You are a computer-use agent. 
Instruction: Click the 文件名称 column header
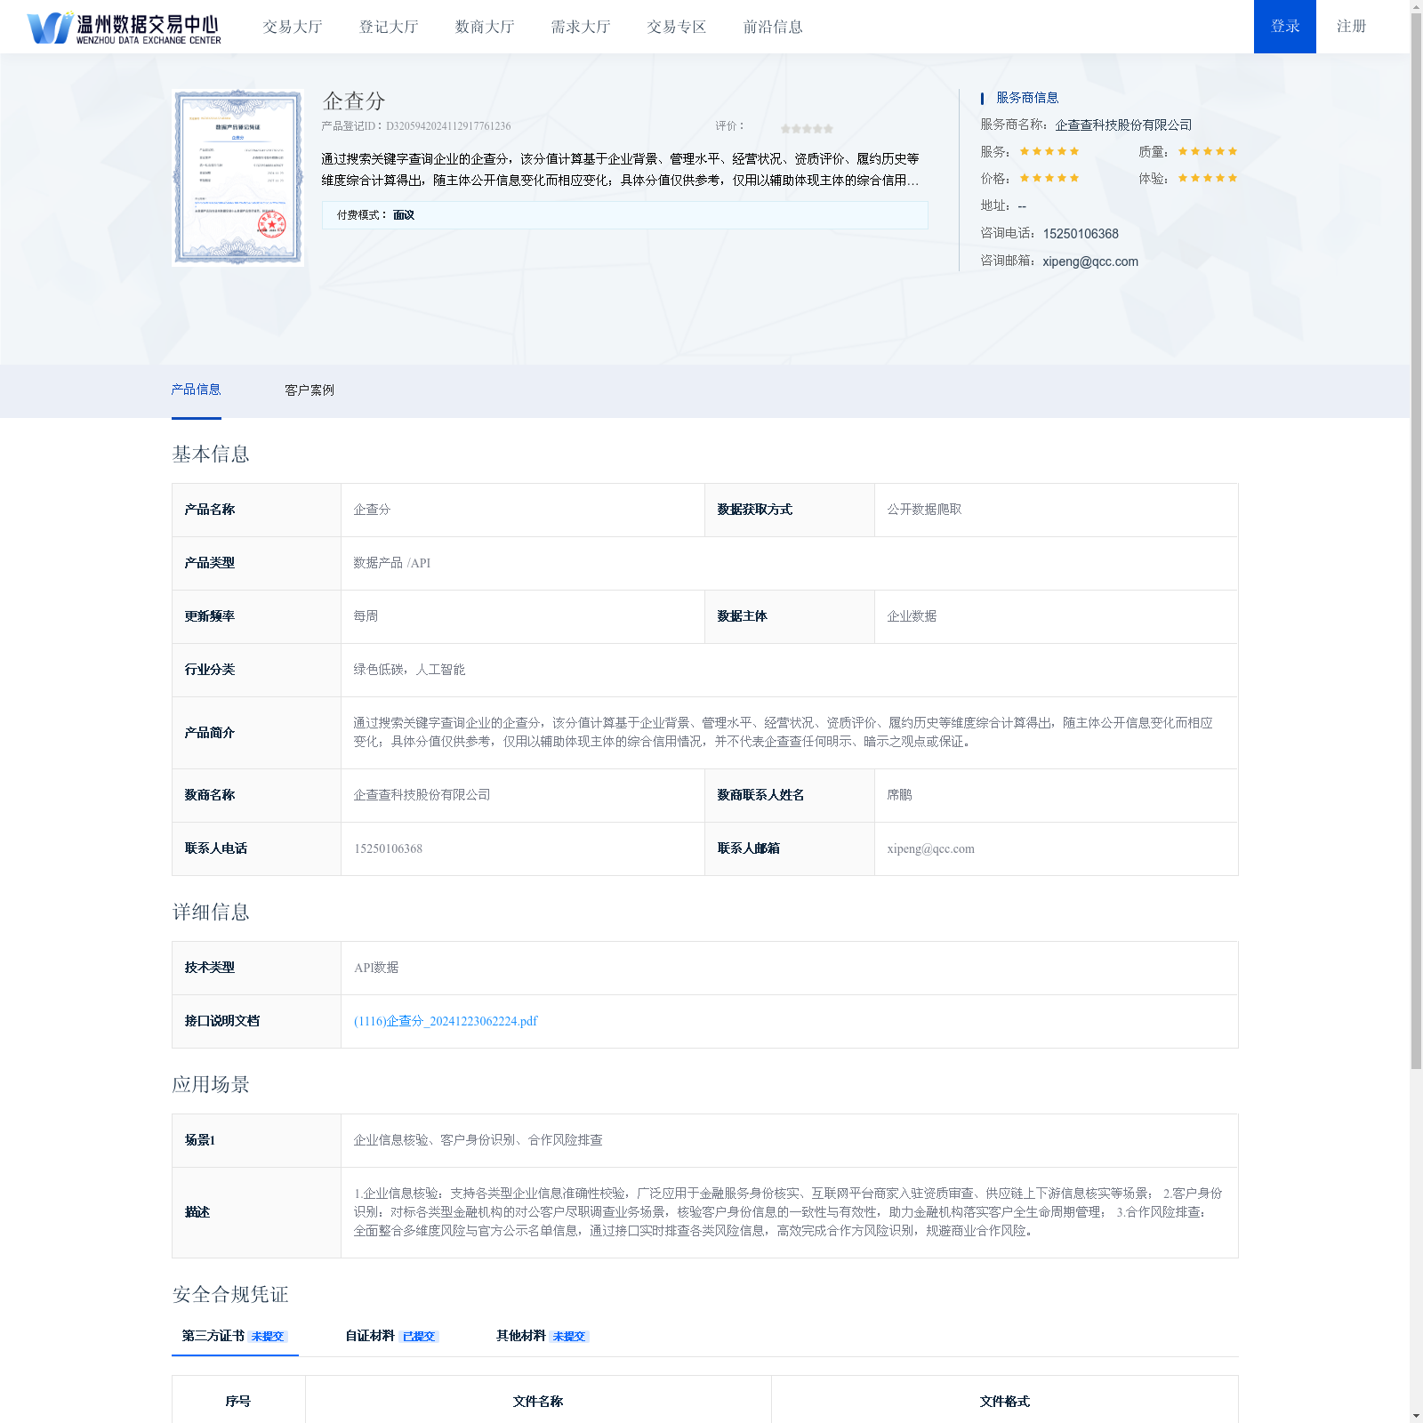pyautogui.click(x=538, y=1401)
